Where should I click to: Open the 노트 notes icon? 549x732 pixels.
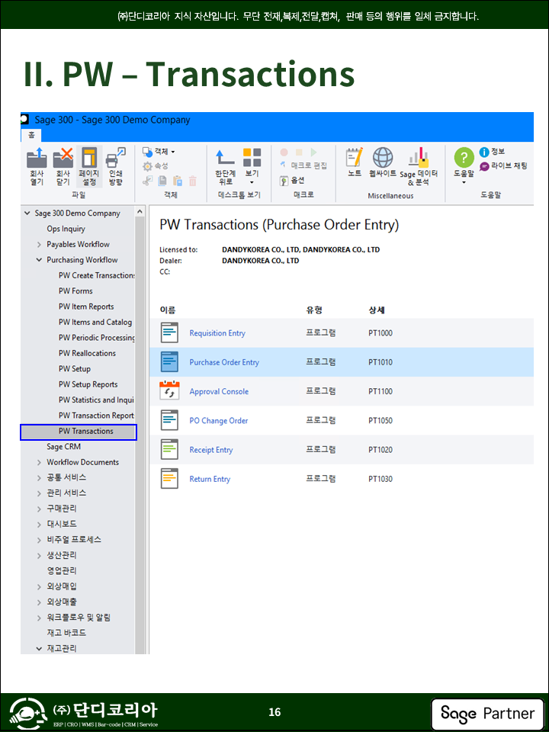[355, 162]
